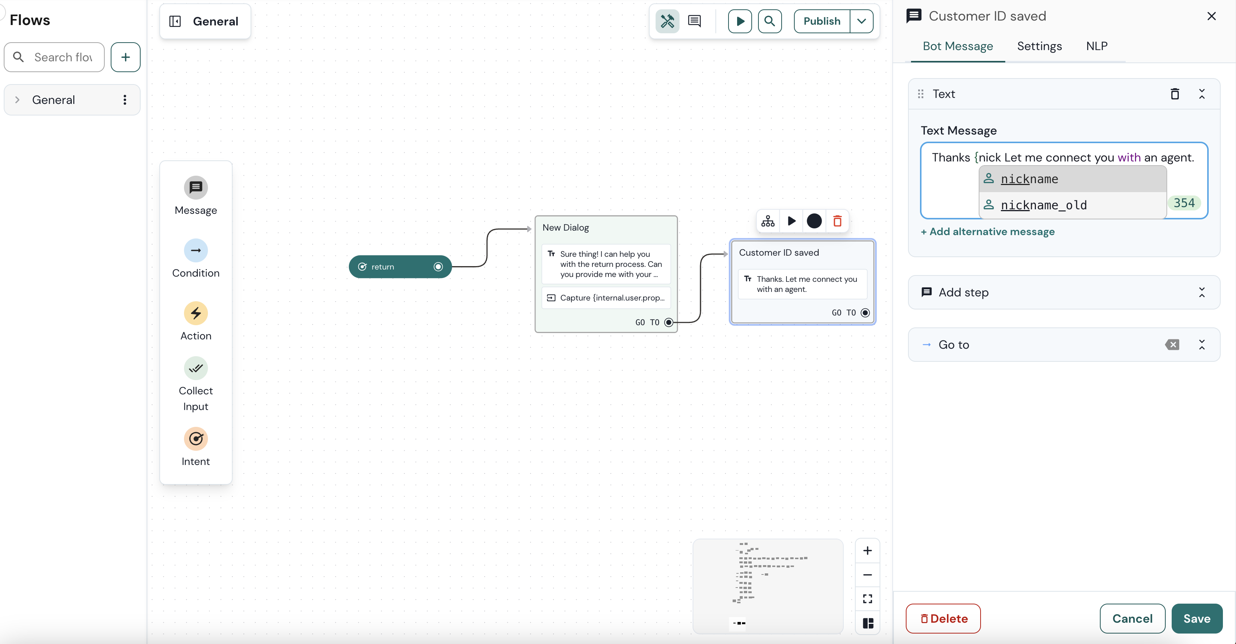Toggle the black circle breakpoint on node toolbar

pos(814,221)
